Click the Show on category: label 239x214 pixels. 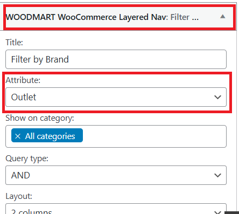coord(40,118)
